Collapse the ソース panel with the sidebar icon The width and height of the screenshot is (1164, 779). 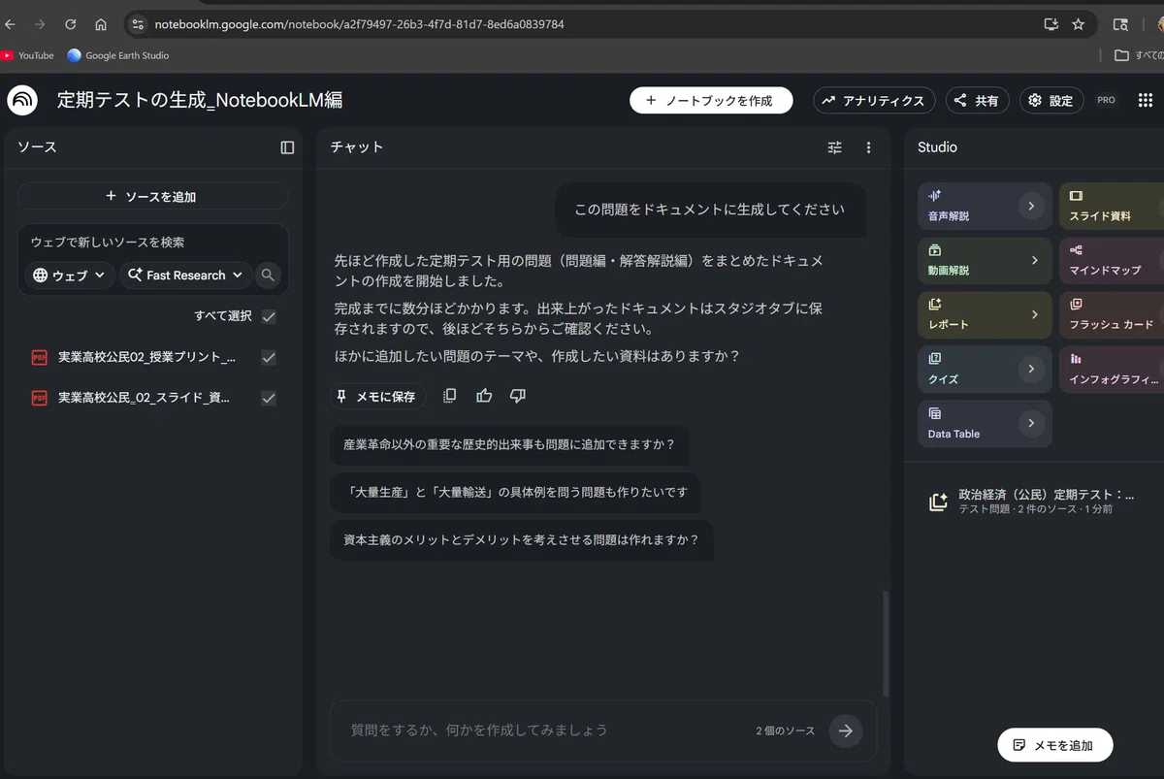pos(287,147)
